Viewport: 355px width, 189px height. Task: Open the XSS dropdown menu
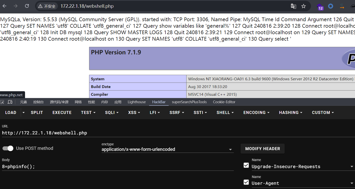click(134, 113)
